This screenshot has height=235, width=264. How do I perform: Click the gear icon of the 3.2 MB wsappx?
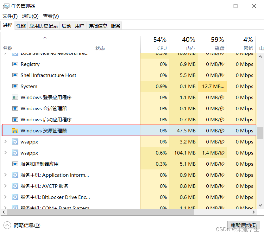tap(15, 142)
